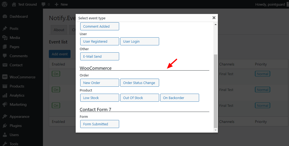The width and height of the screenshot is (289, 146).
Task: Click the Products archive box icon
Action: point(5,86)
